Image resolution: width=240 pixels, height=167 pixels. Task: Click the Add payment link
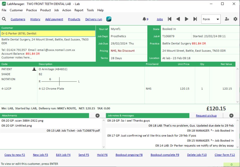coord(54,19)
